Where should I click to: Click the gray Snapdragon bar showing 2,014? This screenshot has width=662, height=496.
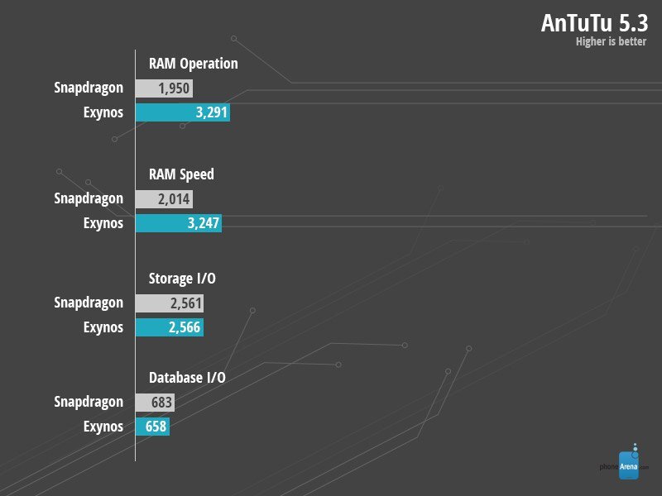pos(165,198)
